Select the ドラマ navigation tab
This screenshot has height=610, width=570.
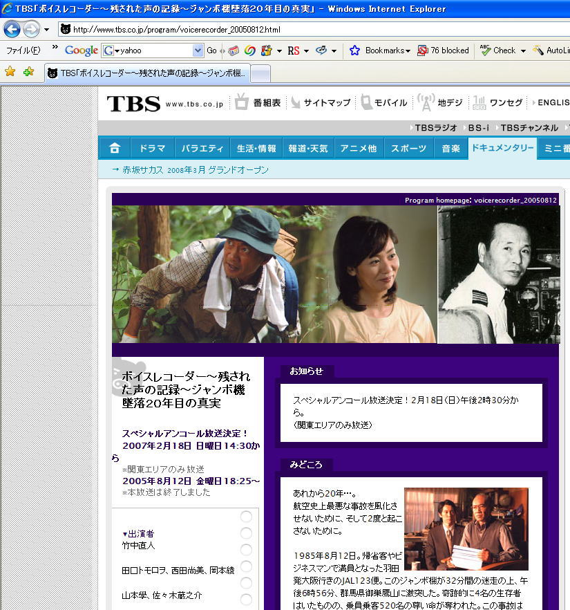152,148
